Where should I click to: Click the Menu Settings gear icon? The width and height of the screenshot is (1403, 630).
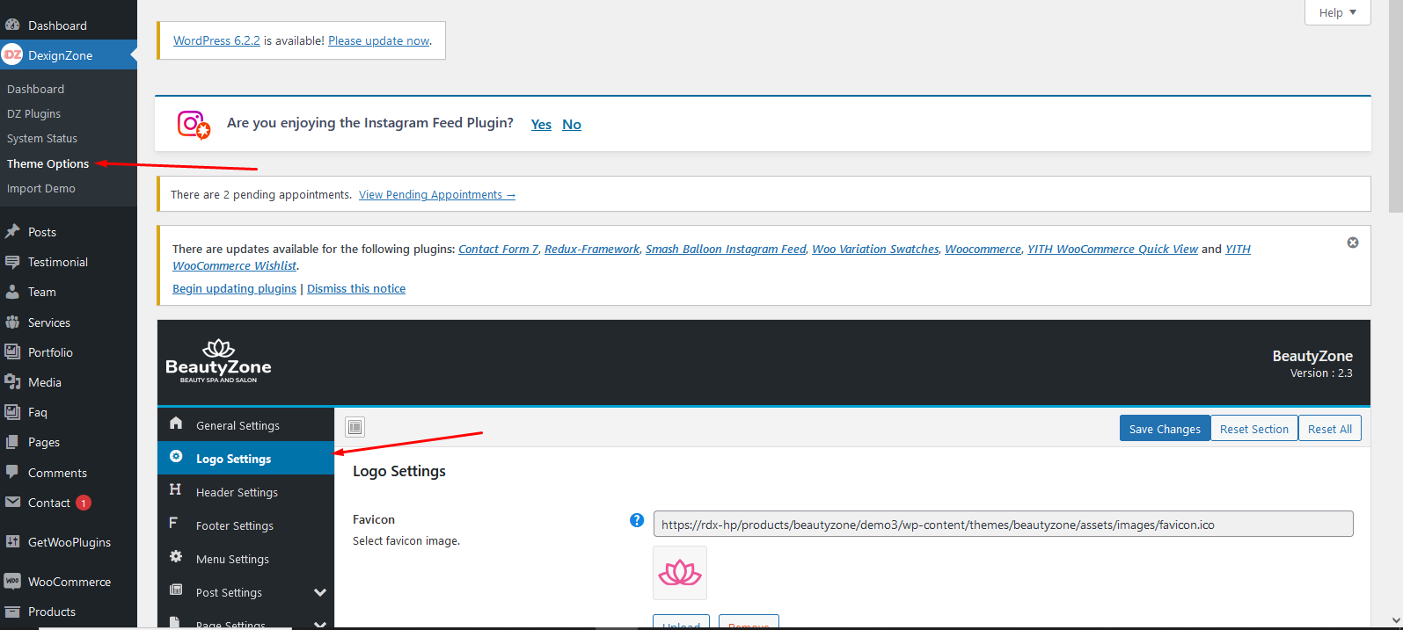[x=176, y=557]
